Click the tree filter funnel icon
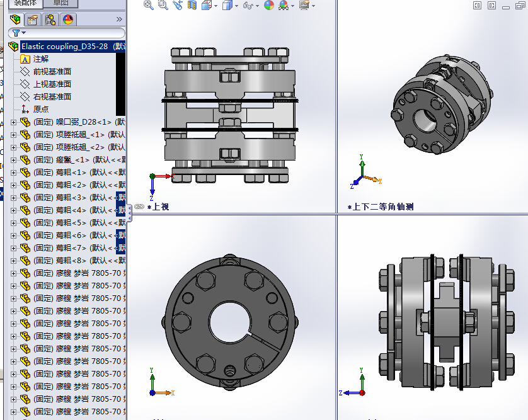The width and height of the screenshot is (528, 420). (x=16, y=33)
